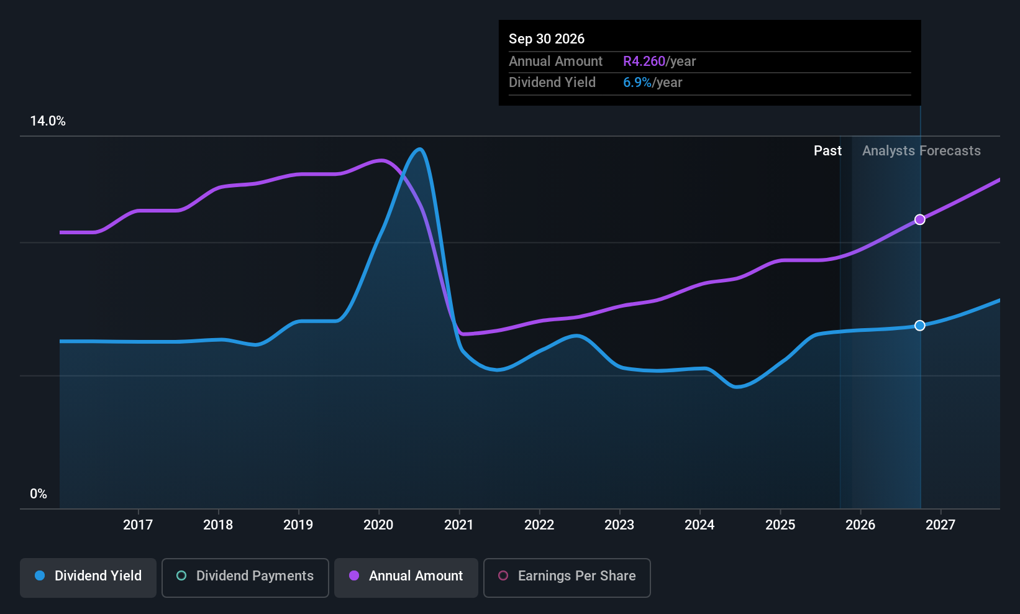Show the Earnings Per Share series
This screenshot has height=614, width=1020.
click(567, 577)
